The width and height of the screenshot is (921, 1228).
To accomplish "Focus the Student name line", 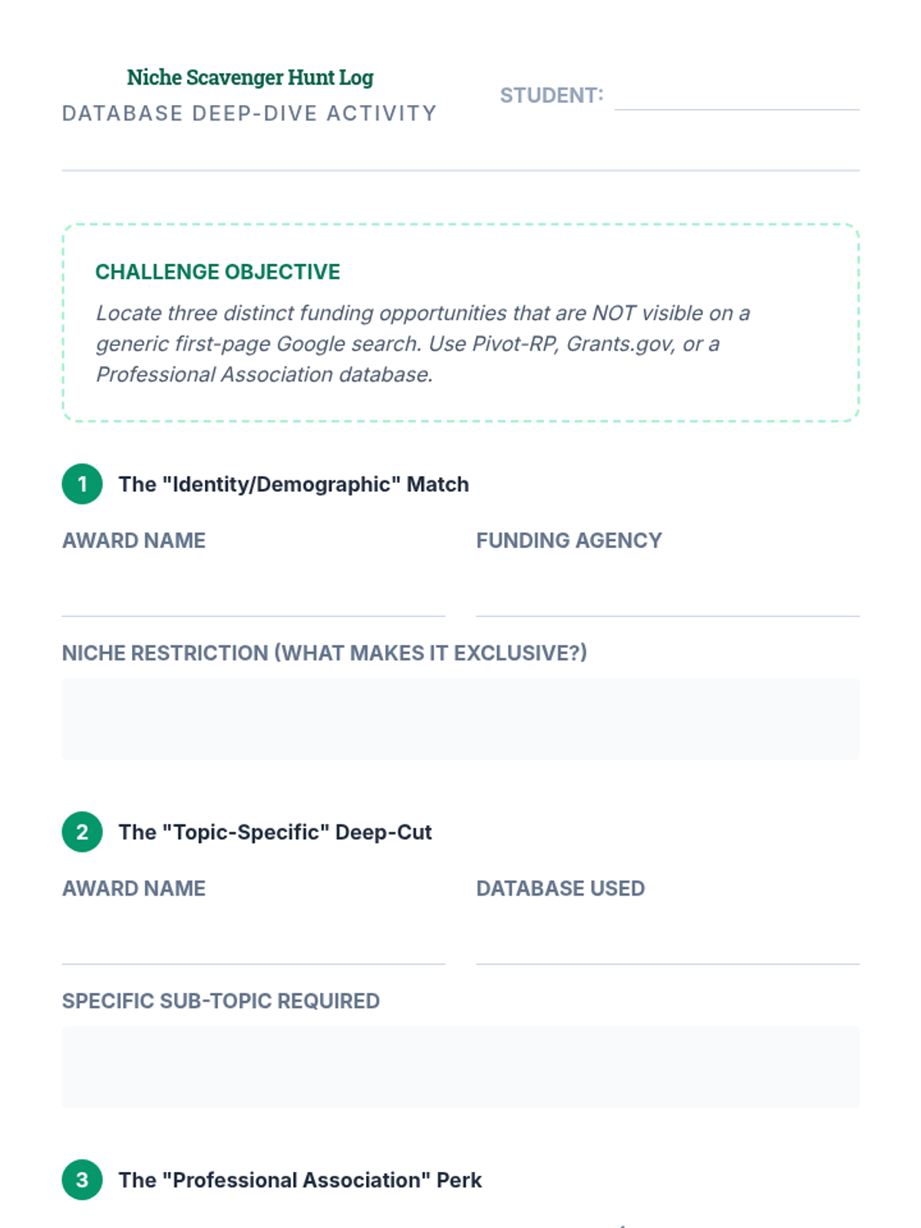I will click(737, 96).
